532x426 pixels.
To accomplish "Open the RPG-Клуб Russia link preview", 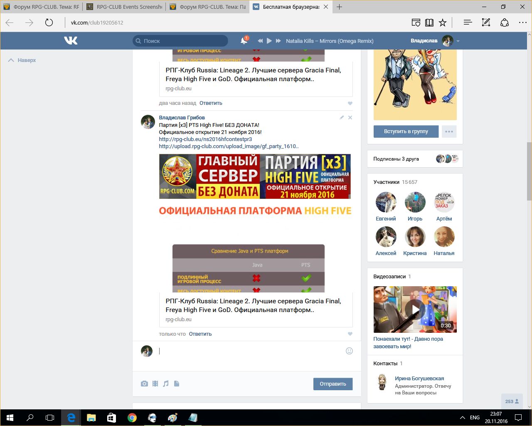I will (256, 310).
